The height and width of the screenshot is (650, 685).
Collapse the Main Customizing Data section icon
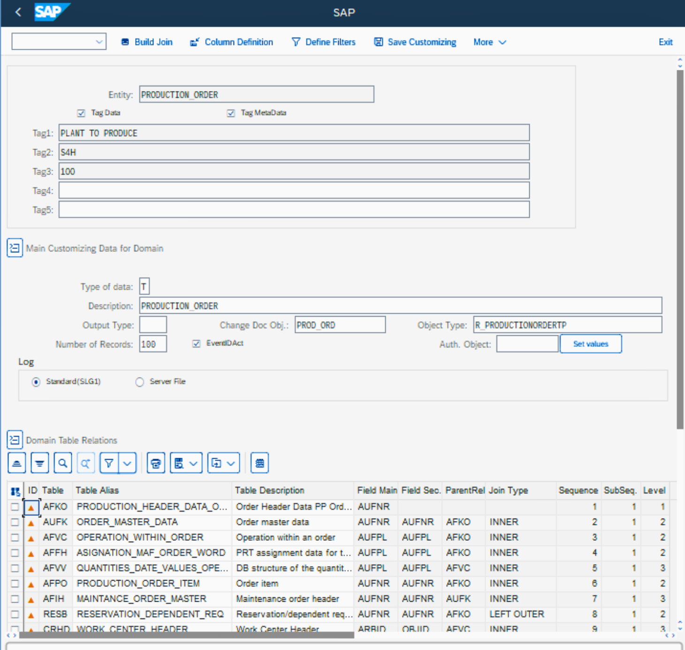tap(15, 248)
